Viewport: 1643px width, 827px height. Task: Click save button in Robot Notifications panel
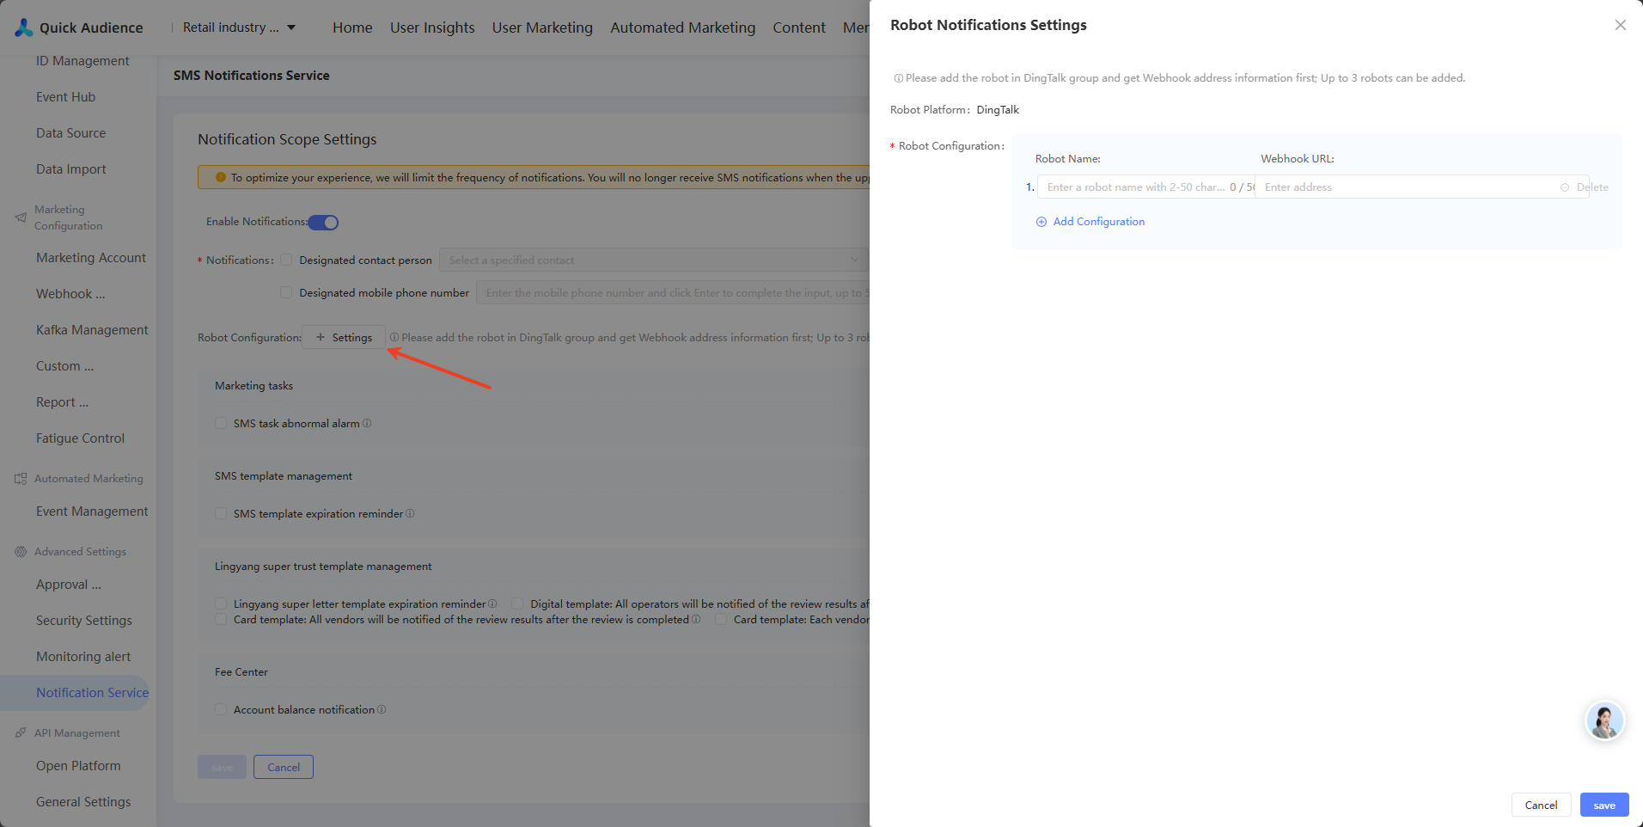(x=1604, y=805)
